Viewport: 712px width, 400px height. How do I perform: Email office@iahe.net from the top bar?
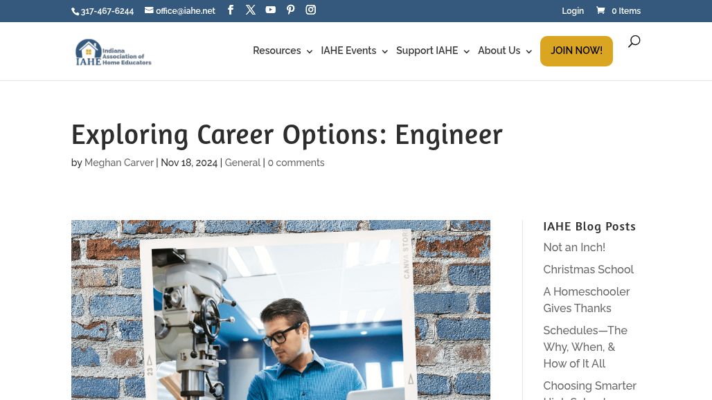point(180,11)
